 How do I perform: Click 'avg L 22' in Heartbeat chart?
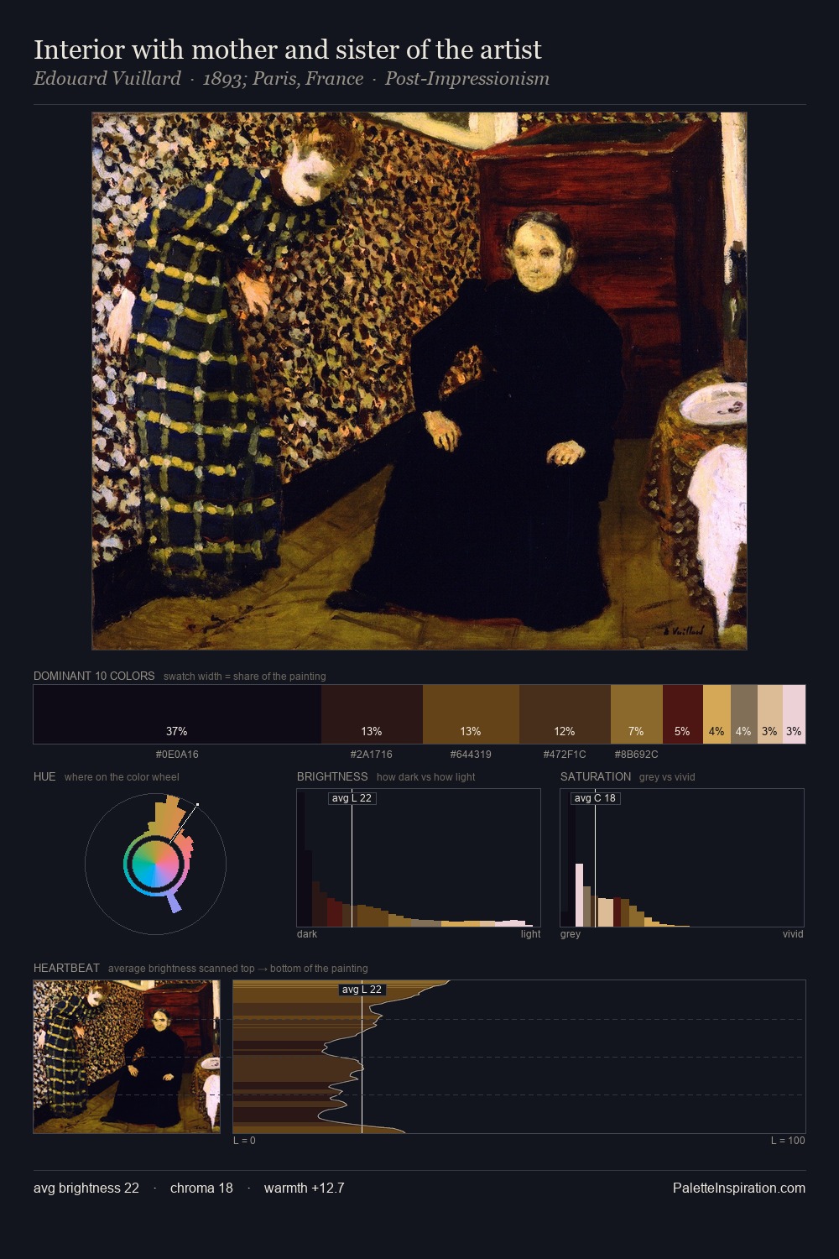point(362,990)
